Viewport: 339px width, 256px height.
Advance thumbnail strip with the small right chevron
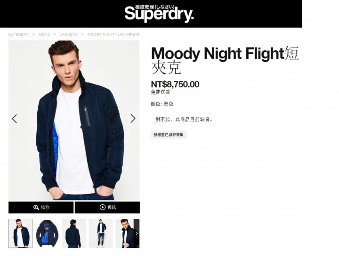click(137, 233)
